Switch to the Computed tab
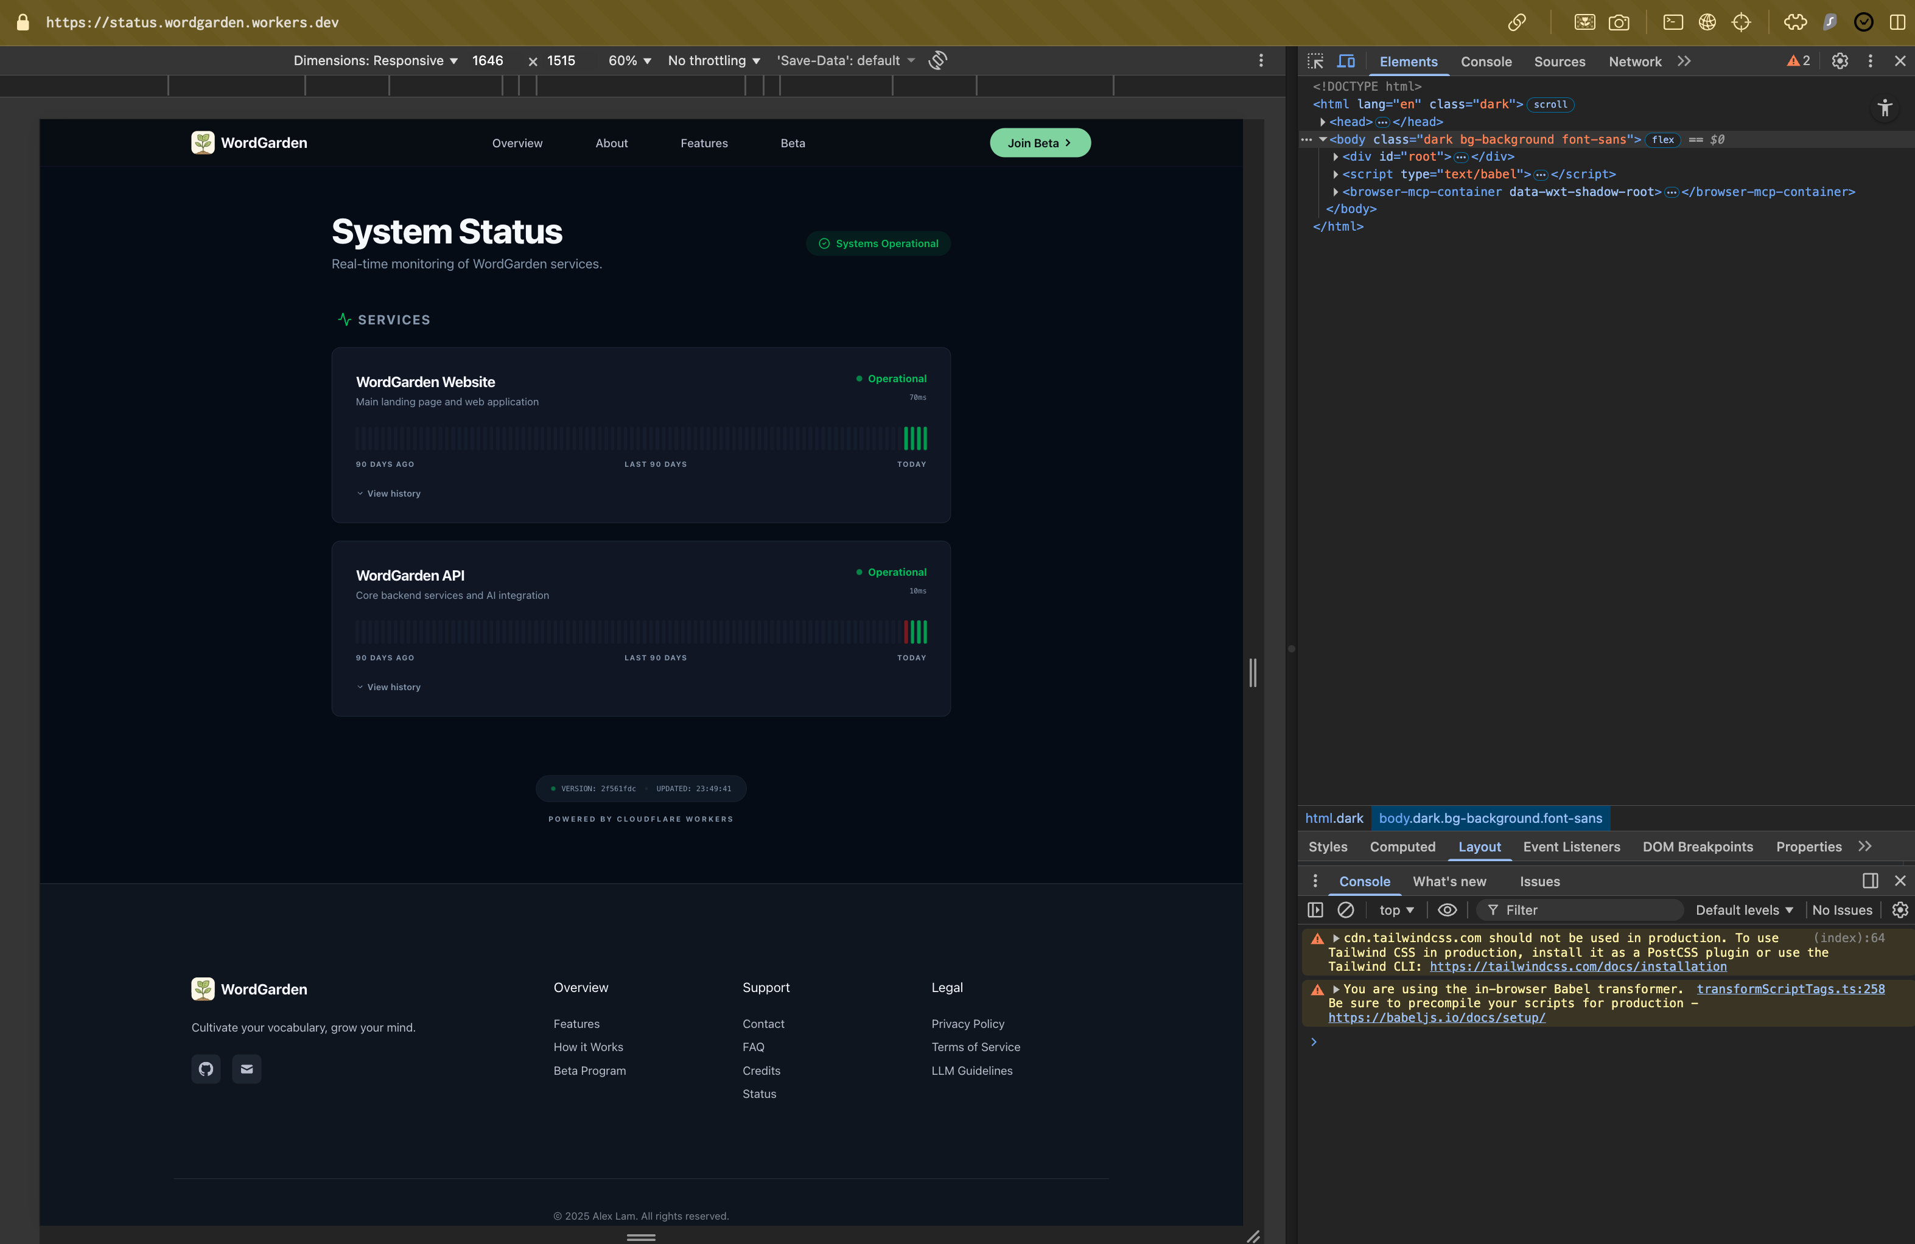The image size is (1915, 1244). (1402, 847)
